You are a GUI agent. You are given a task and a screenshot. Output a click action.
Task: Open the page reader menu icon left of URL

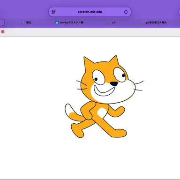(53, 12)
